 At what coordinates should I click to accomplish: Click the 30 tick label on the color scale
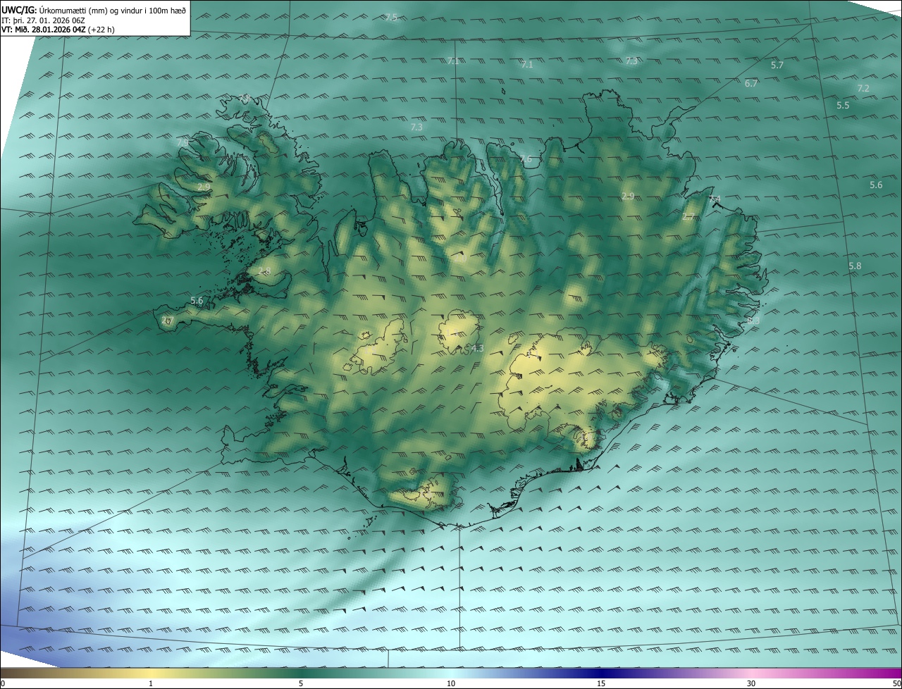pyautogui.click(x=751, y=683)
